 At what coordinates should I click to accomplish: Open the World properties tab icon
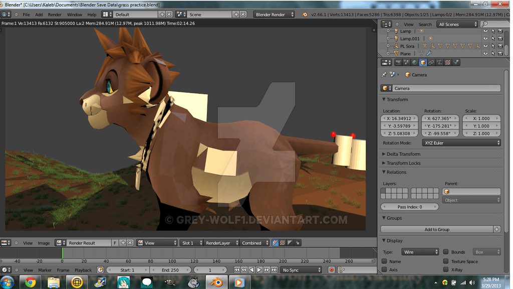pyautogui.click(x=415, y=62)
